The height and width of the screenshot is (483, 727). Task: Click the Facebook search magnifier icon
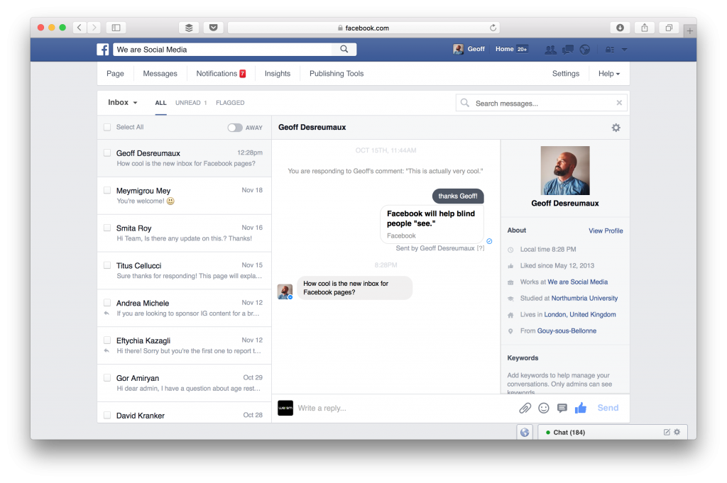[x=344, y=50]
